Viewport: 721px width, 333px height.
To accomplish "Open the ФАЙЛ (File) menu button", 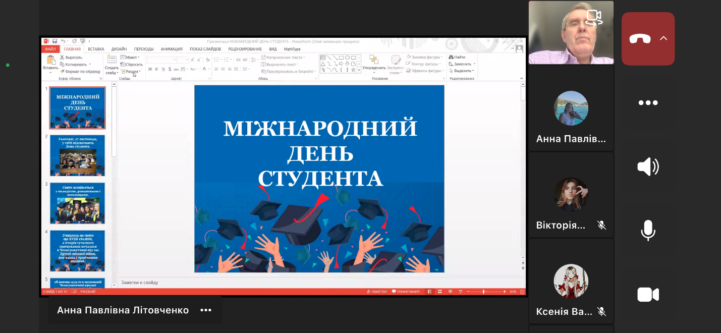I will pyautogui.click(x=50, y=49).
